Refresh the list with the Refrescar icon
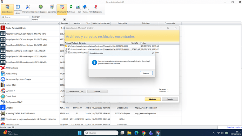Image resolution: width=242 pixels, height=136 pixels. click(71, 9)
